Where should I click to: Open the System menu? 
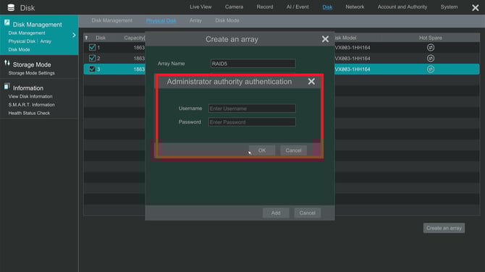[449, 7]
